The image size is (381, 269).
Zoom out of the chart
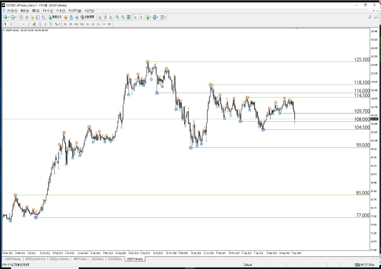(123, 17)
